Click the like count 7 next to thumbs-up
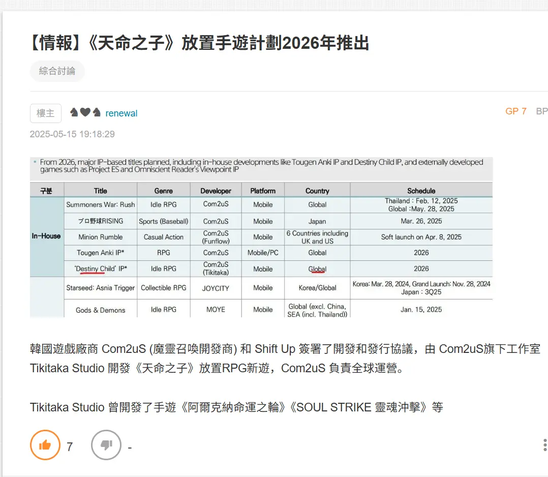 point(70,447)
